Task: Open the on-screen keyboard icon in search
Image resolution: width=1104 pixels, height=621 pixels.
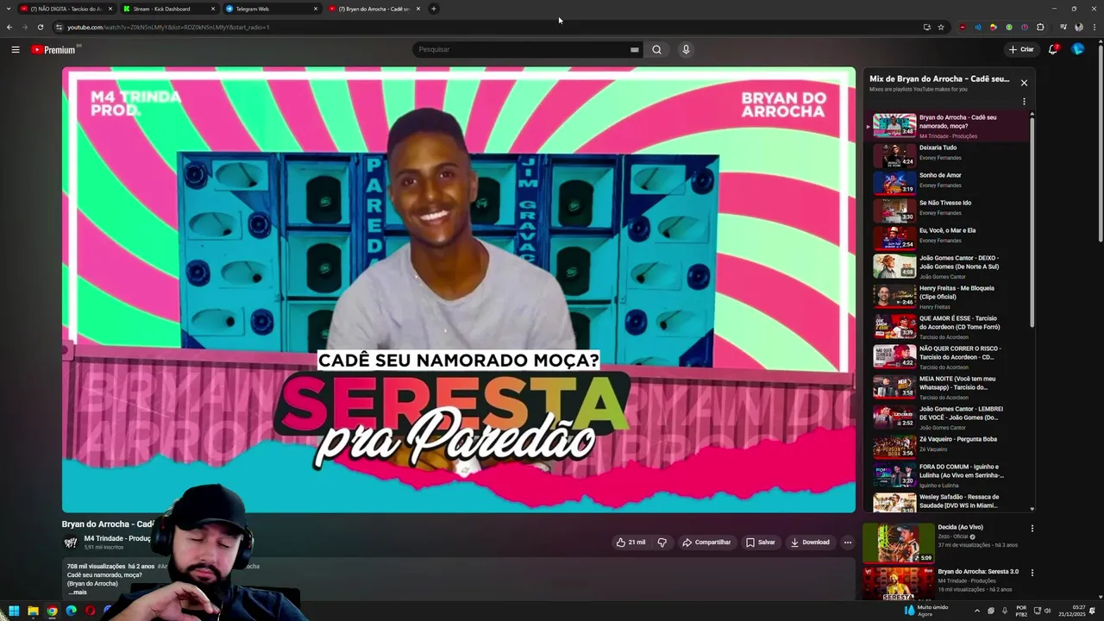Action: [x=635, y=49]
